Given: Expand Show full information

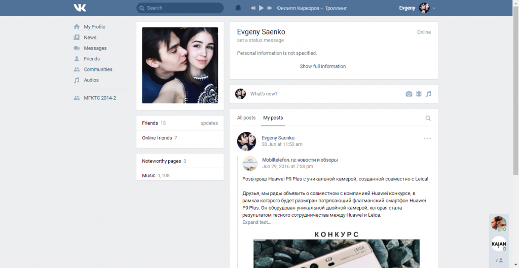Looking at the screenshot, I should (x=323, y=66).
